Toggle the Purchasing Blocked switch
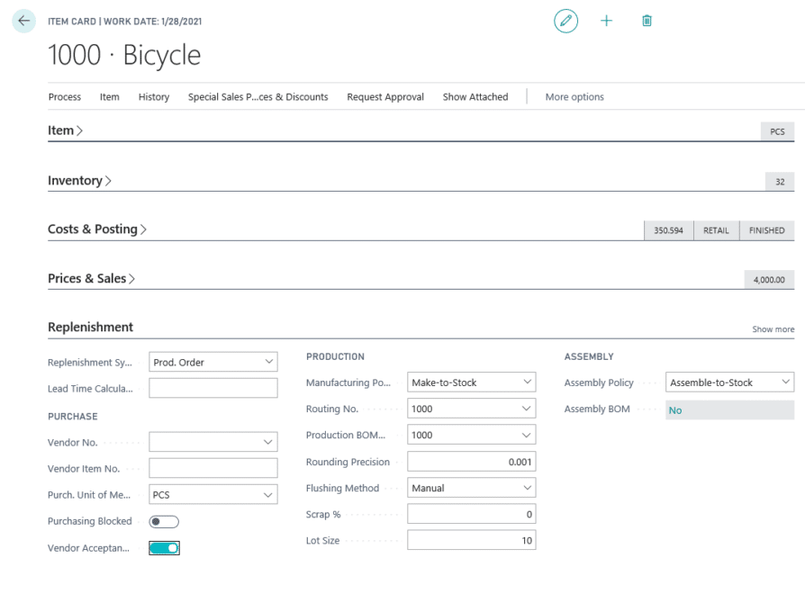Image resolution: width=805 pixels, height=612 pixels. coord(164,522)
